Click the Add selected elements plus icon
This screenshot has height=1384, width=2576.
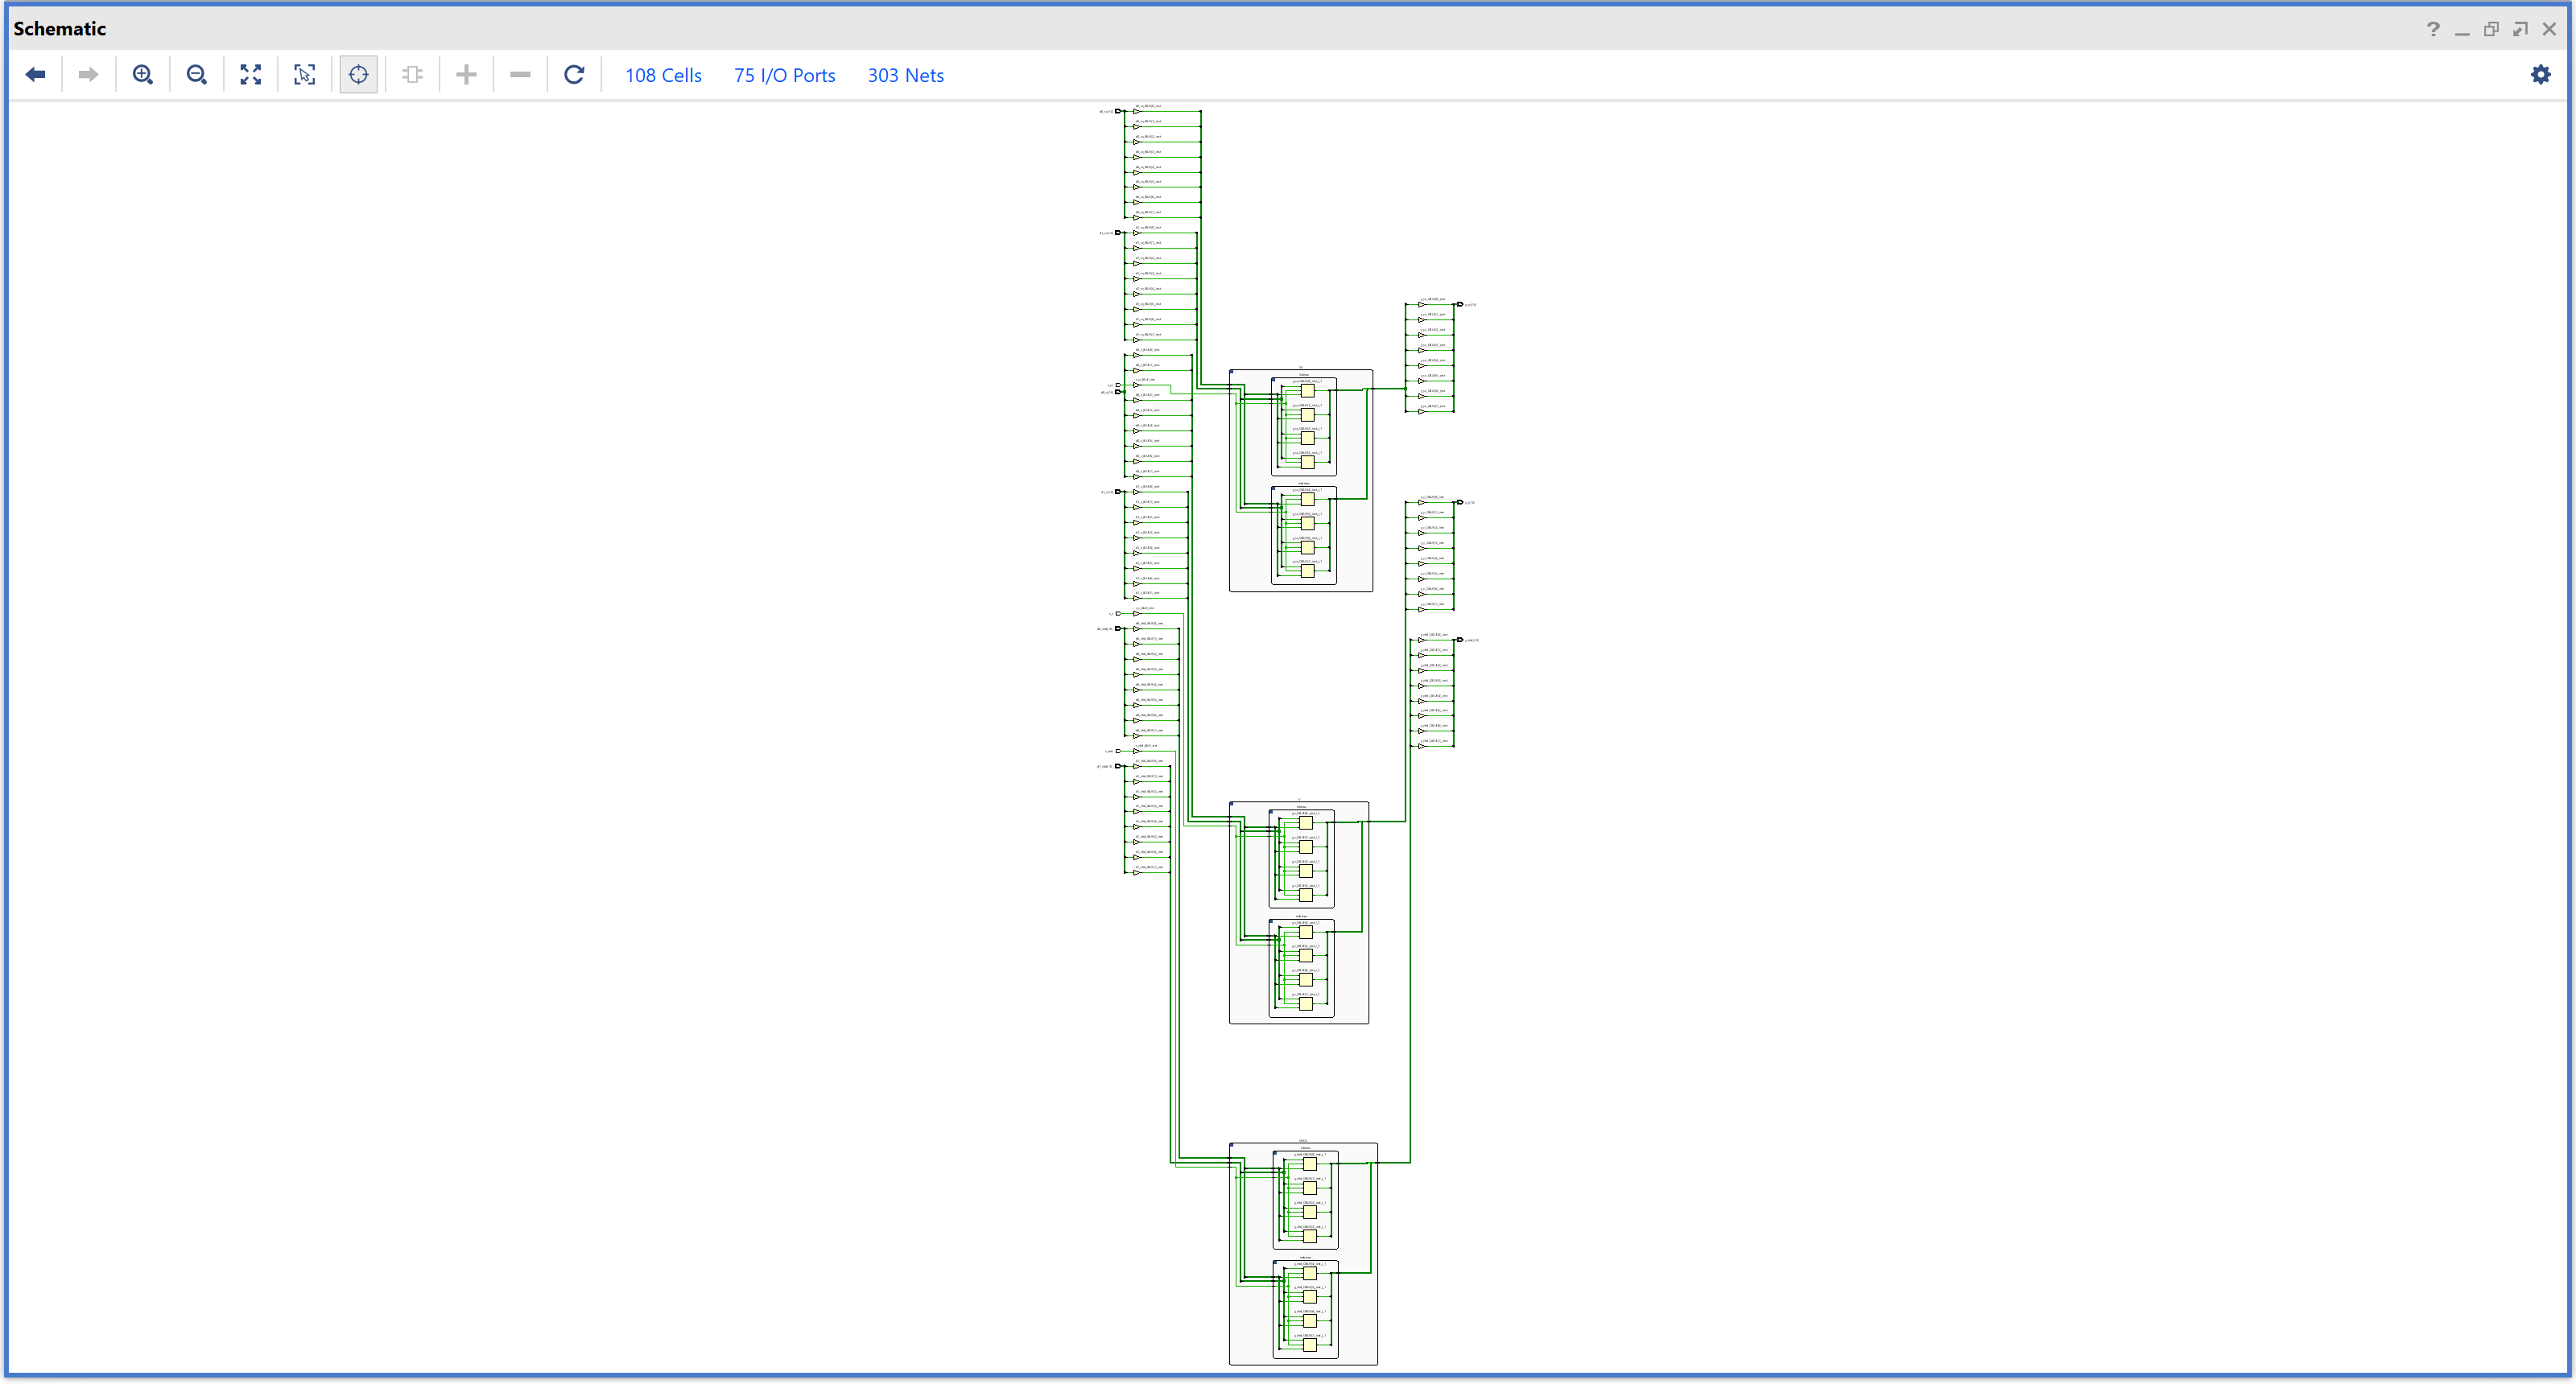(x=466, y=75)
